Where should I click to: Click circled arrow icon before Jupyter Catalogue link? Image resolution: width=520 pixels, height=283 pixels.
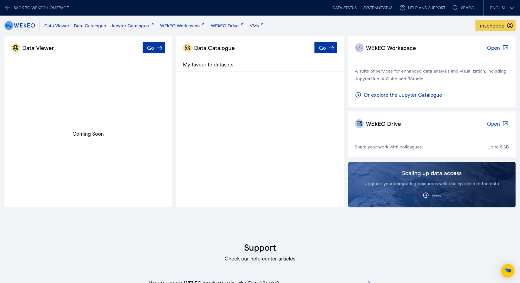358,95
